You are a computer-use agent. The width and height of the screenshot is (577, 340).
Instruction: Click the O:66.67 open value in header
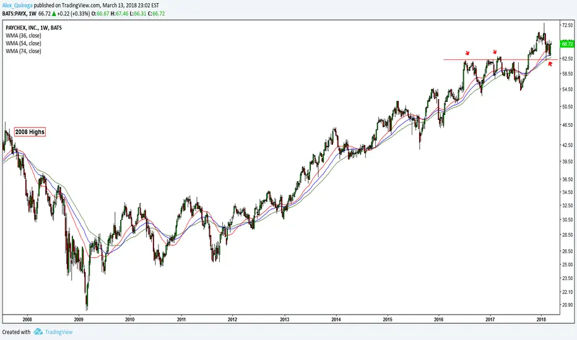coord(100,14)
